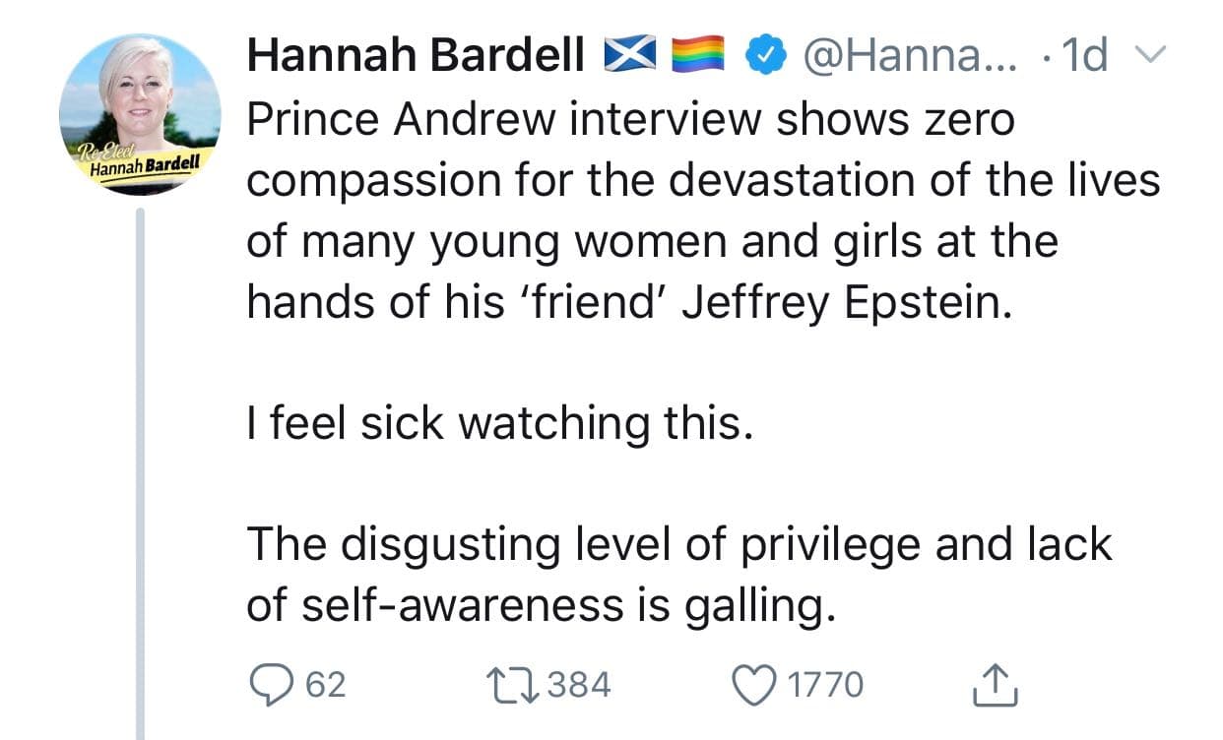The image size is (1223, 740).
Task: Click the 62 replies count
Action: tap(326, 685)
